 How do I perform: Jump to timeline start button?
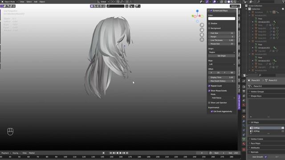(x=111, y=153)
